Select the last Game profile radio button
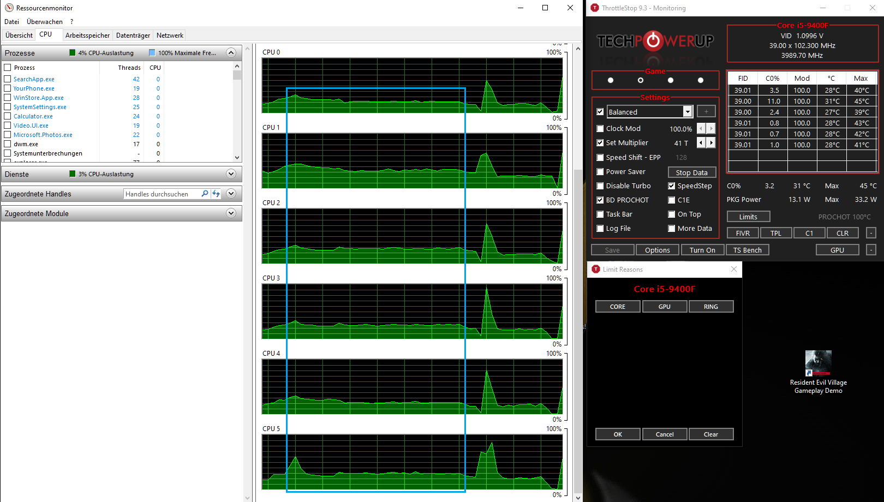Screen dimensions: 884x502 point(701,80)
